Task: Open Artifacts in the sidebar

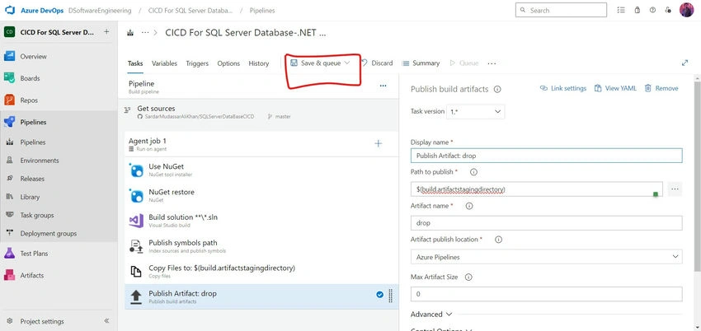Action: click(31, 275)
